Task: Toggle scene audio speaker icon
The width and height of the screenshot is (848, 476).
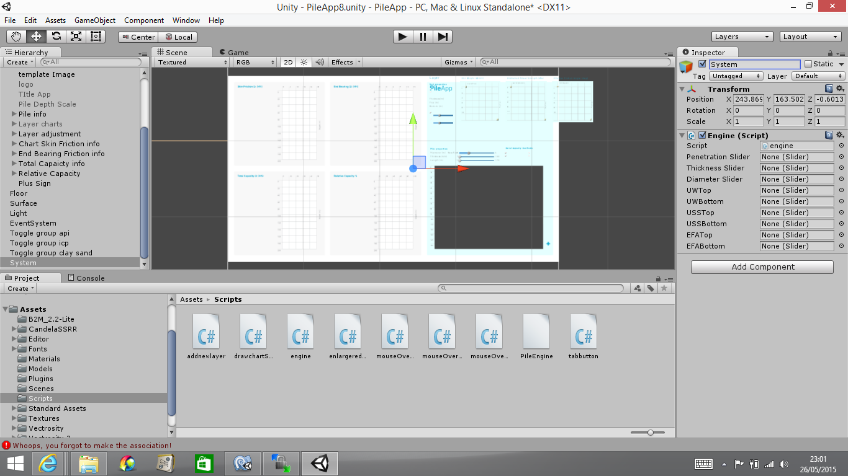Action: (x=319, y=62)
